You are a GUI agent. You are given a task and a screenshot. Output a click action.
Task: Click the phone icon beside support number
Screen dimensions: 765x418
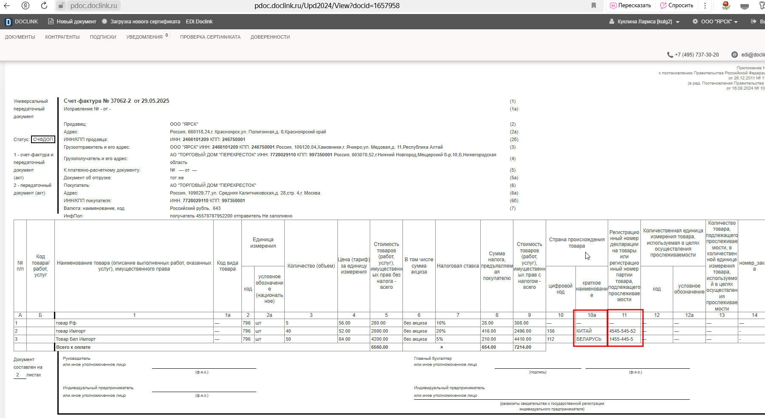click(x=670, y=55)
